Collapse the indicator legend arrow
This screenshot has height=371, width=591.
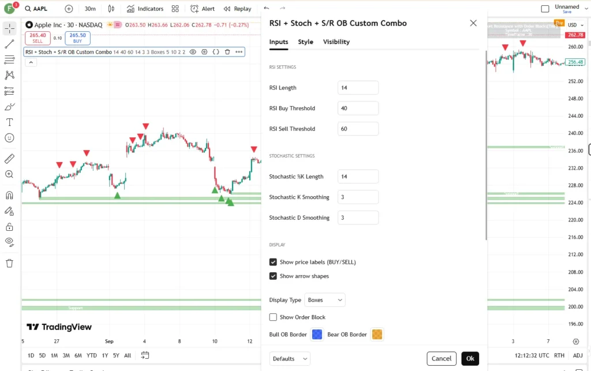[31, 62]
